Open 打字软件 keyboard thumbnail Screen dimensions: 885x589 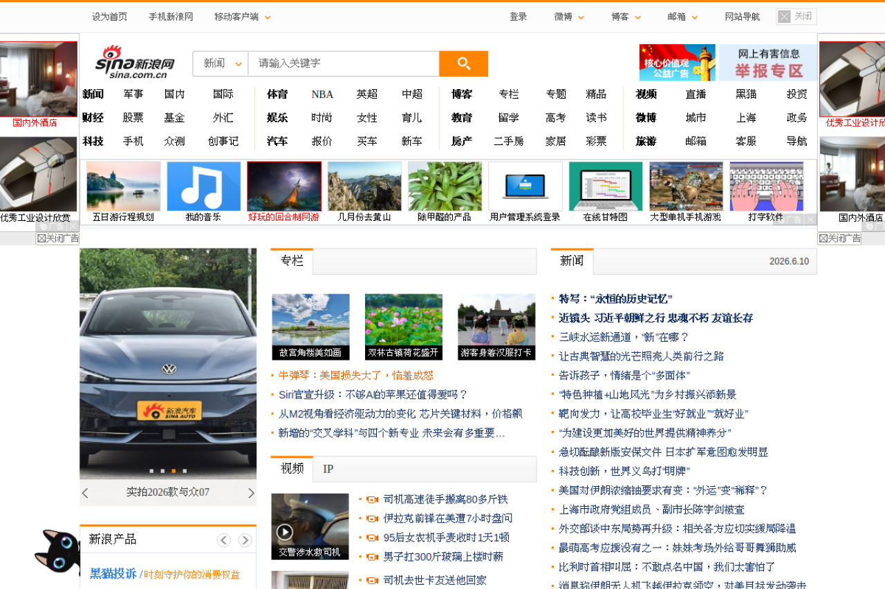(766, 186)
